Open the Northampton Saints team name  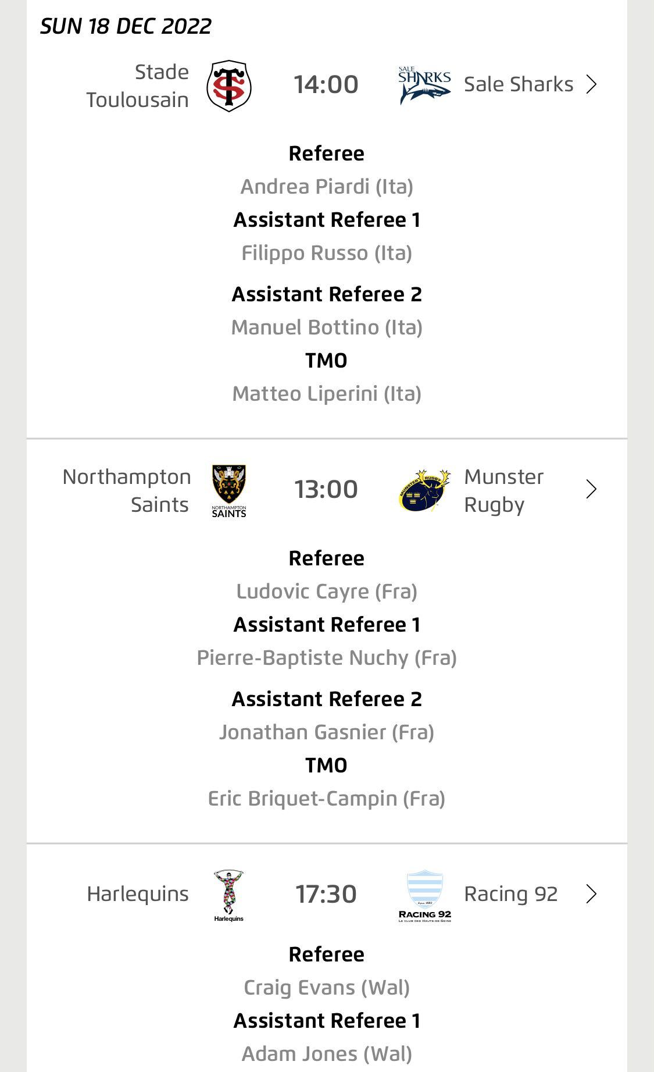pos(128,490)
